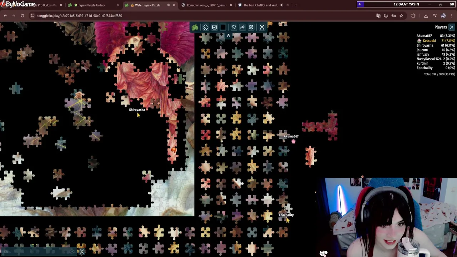Mute the Water Jigsaw Puzzle tab audio
This screenshot has width=457, height=257.
point(168,5)
